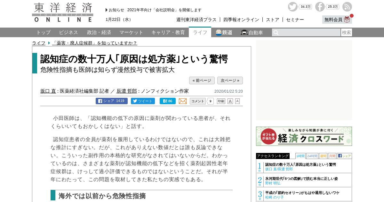Click the ライフ breadcrumb link
The image size is (384, 202).
pyautogui.click(x=39, y=43)
